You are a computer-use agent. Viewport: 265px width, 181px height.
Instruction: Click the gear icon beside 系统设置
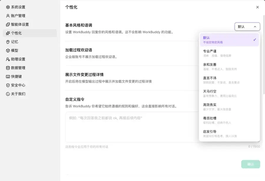click(x=8, y=7)
